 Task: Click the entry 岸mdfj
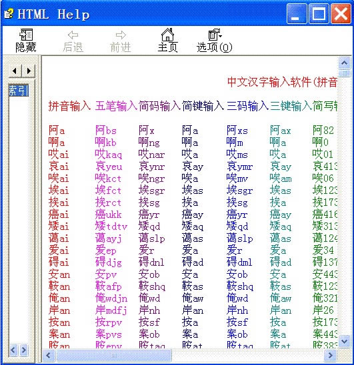(x=111, y=310)
